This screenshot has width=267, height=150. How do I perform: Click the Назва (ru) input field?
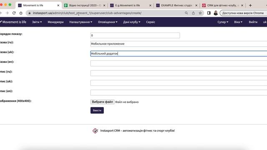(179, 44)
